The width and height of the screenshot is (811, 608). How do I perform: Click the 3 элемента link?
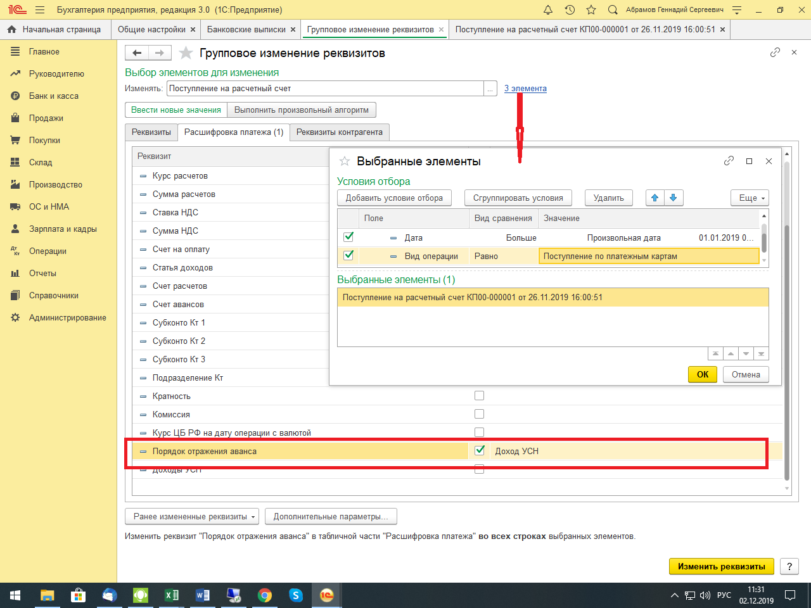point(525,89)
